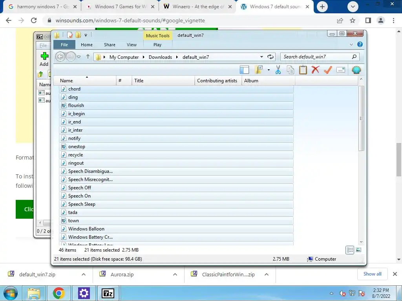Click the Rename icon in toolbar

[341, 70]
